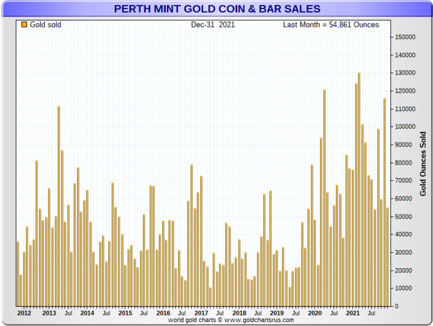
Task: Click the orange Gold sold legend swatch
Action: (24, 24)
